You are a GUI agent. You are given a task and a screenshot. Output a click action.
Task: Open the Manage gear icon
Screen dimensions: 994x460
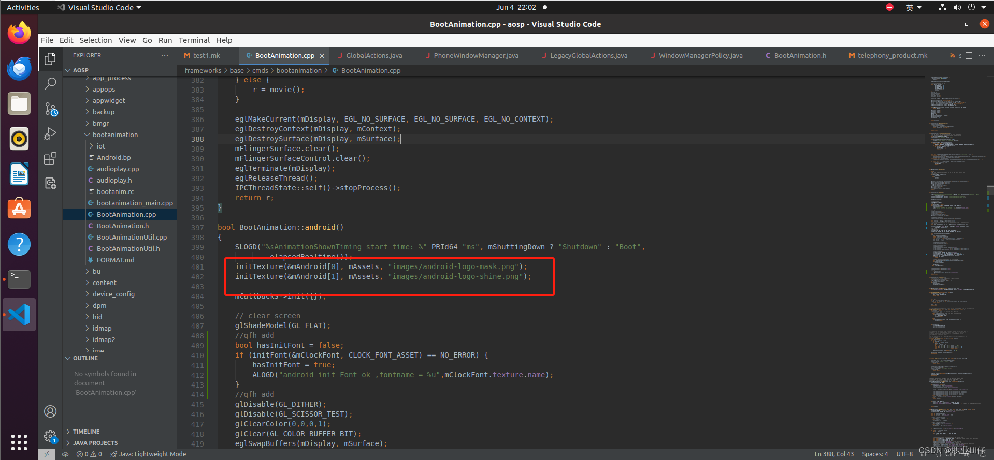click(x=50, y=436)
